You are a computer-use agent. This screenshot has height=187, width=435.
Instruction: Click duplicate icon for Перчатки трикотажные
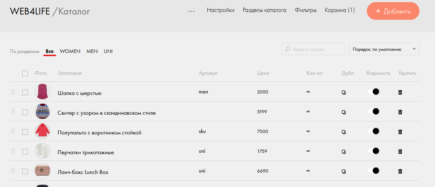pyautogui.click(x=344, y=152)
